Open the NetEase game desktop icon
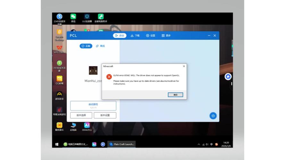The width and height of the screenshot is (285, 160). [59, 111]
